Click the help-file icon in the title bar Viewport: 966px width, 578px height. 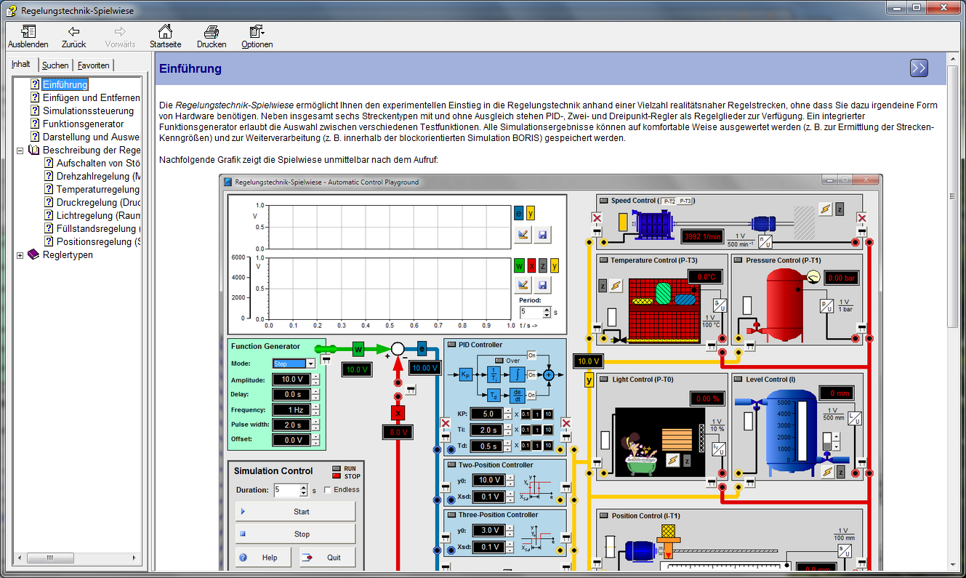point(9,10)
